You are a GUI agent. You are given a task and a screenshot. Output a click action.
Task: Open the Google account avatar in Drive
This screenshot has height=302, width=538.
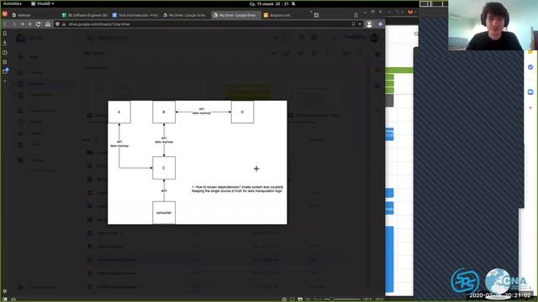point(375,37)
